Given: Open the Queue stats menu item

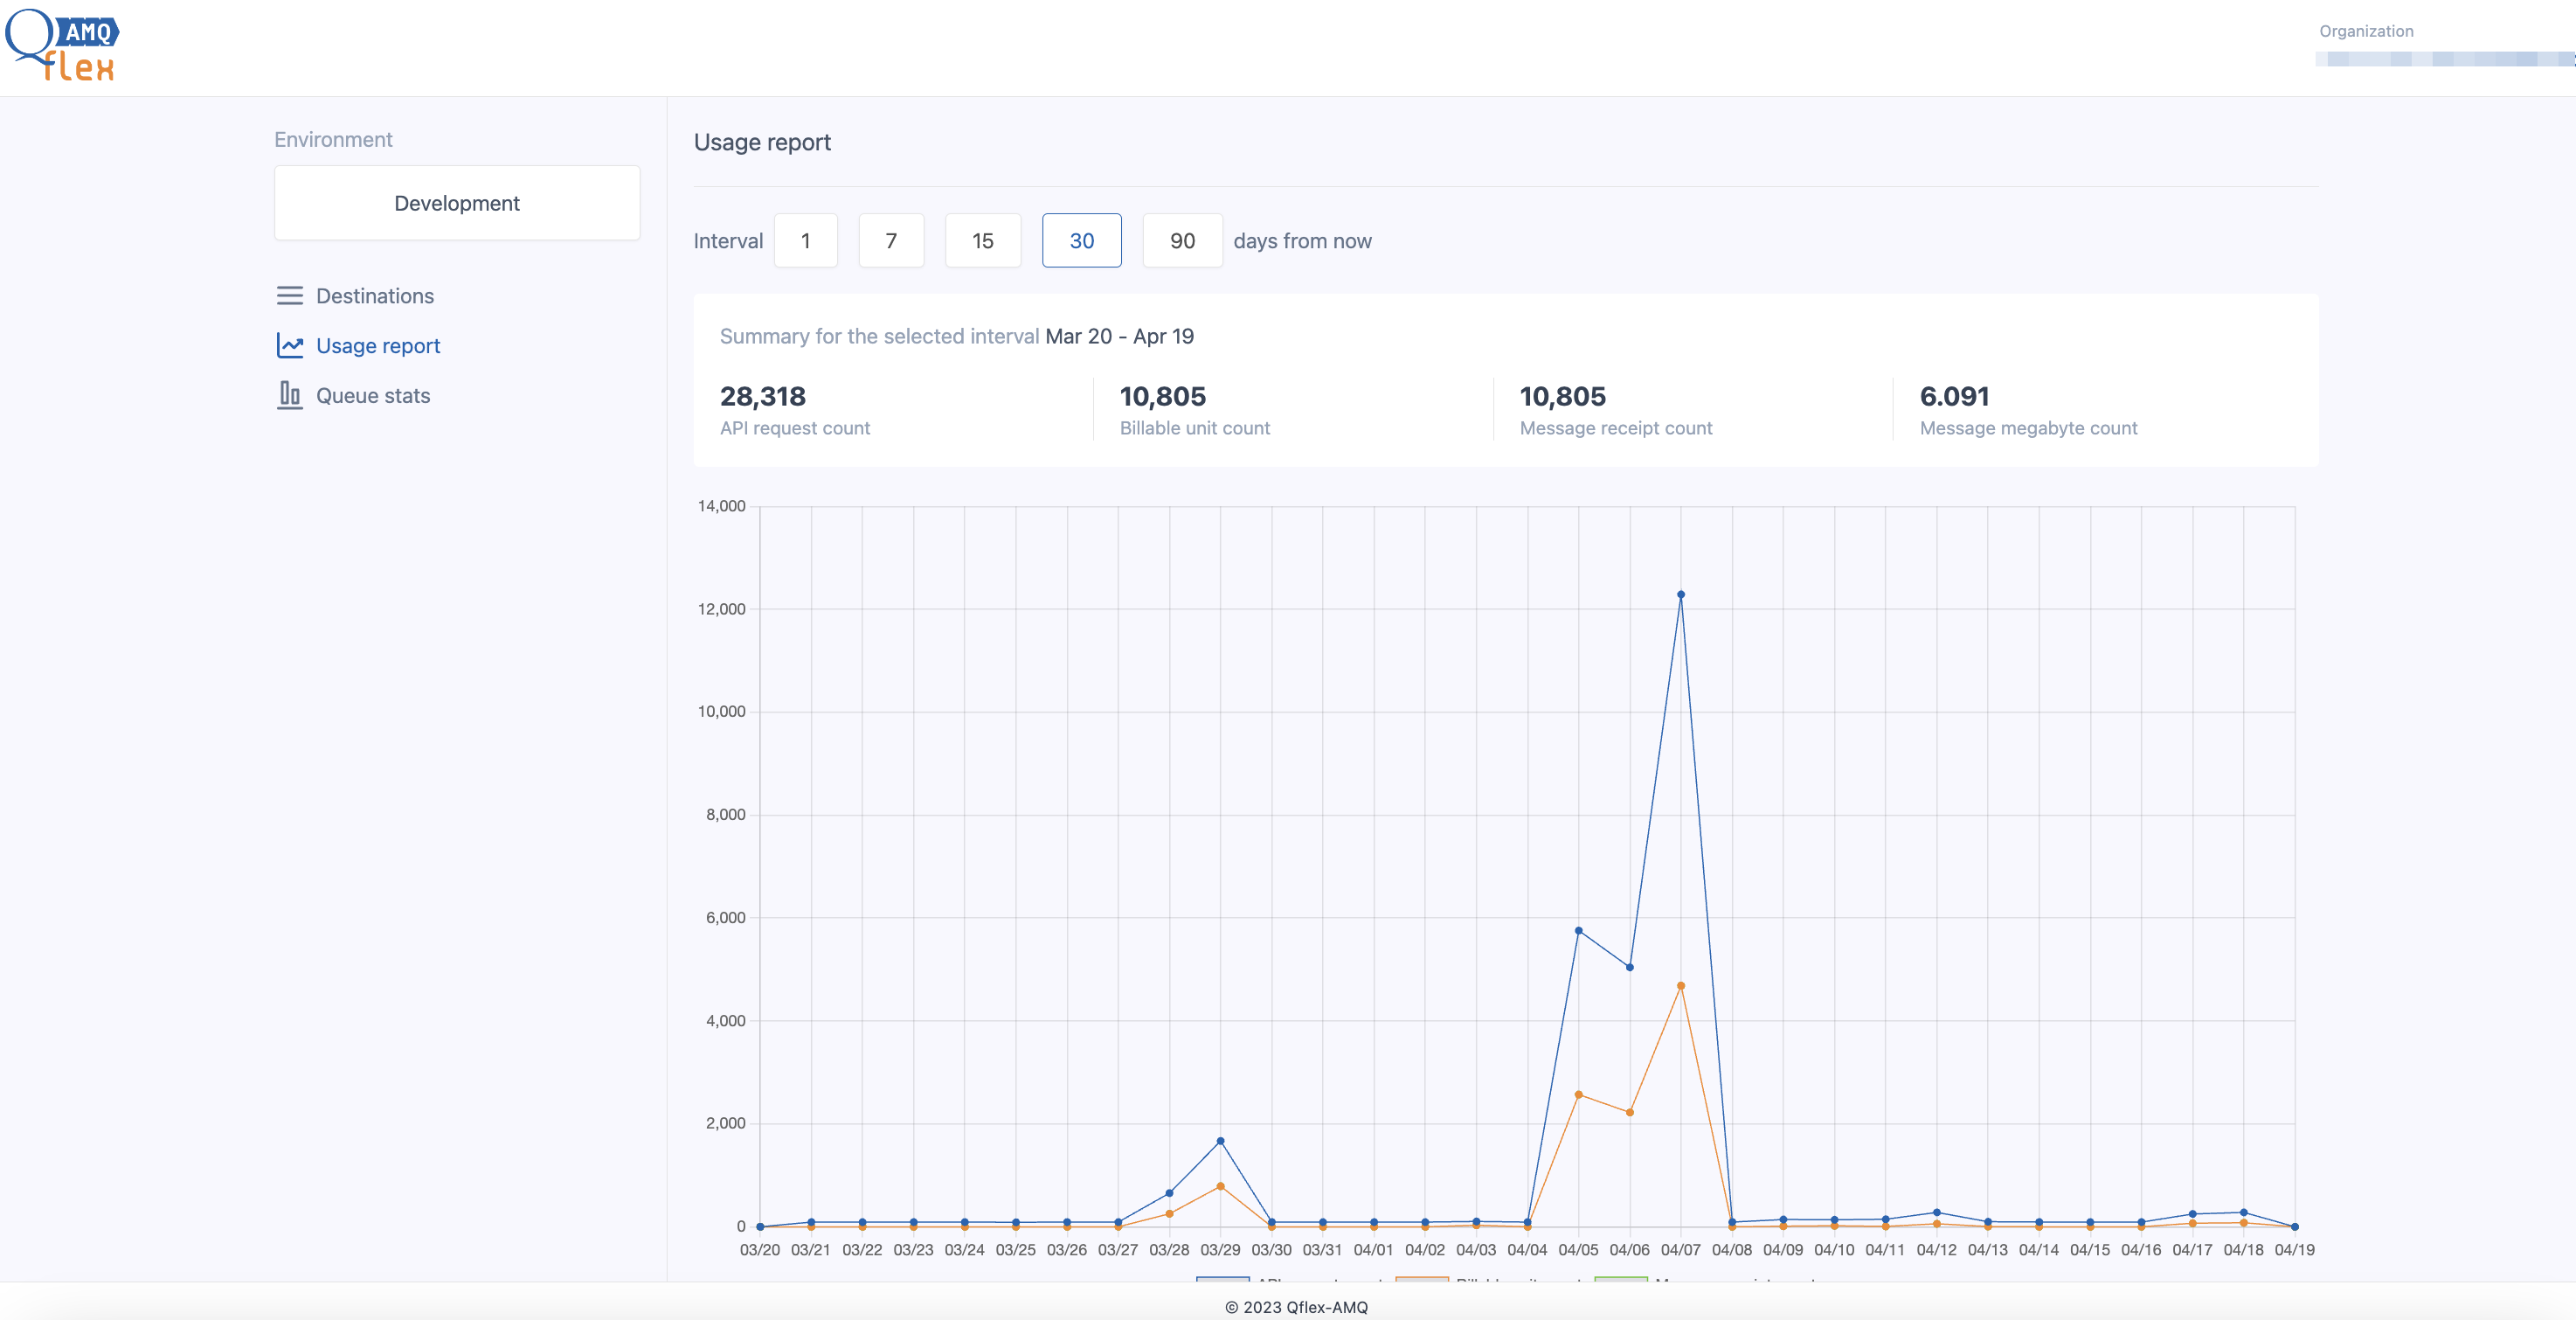Looking at the screenshot, I should [372, 394].
